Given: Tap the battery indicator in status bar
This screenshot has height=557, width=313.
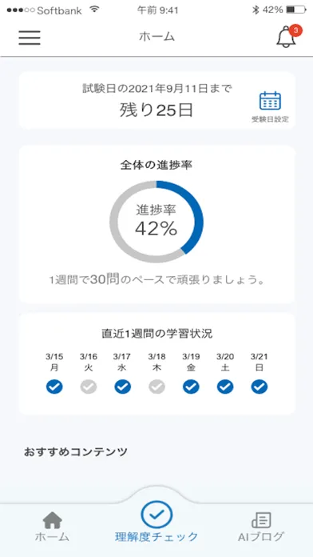Looking at the screenshot, I should tap(296, 10).
